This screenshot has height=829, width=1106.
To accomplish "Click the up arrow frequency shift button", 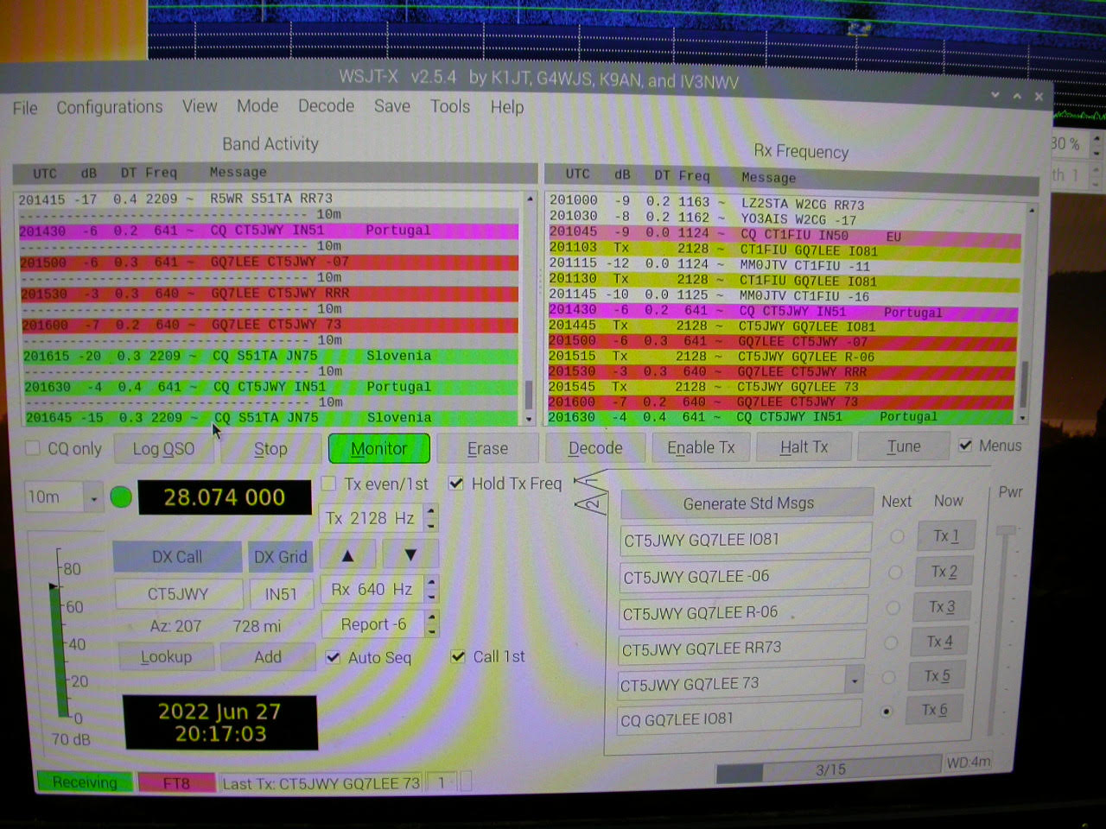I will tap(347, 555).
